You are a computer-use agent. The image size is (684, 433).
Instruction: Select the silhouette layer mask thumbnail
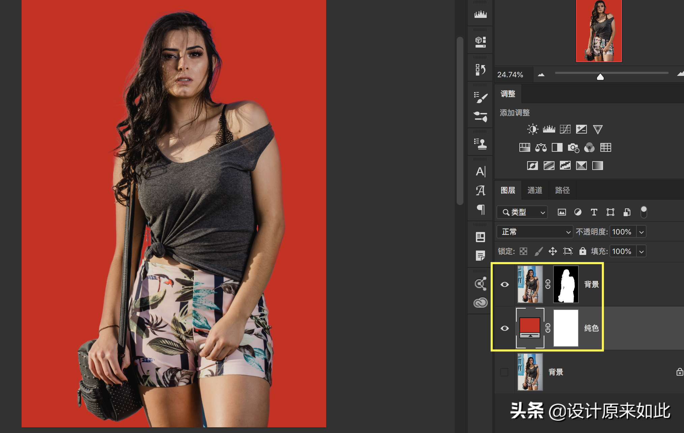(x=566, y=284)
